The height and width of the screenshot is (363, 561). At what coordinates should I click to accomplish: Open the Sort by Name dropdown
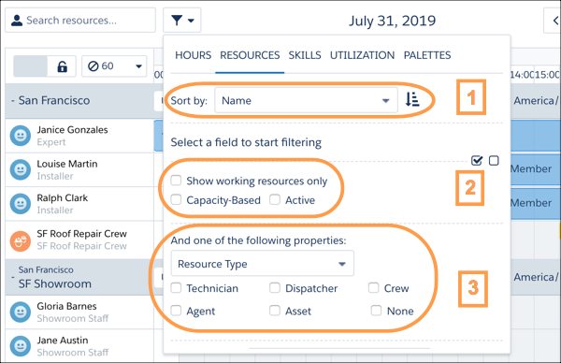pyautogui.click(x=306, y=100)
